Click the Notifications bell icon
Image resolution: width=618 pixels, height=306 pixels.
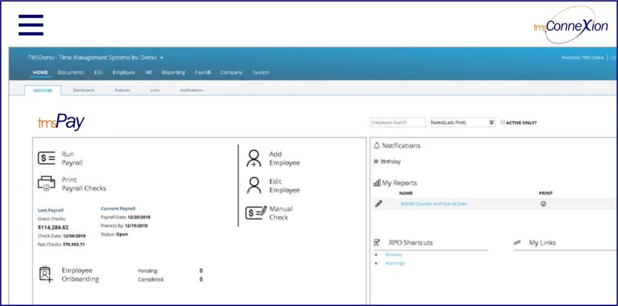[x=377, y=146]
